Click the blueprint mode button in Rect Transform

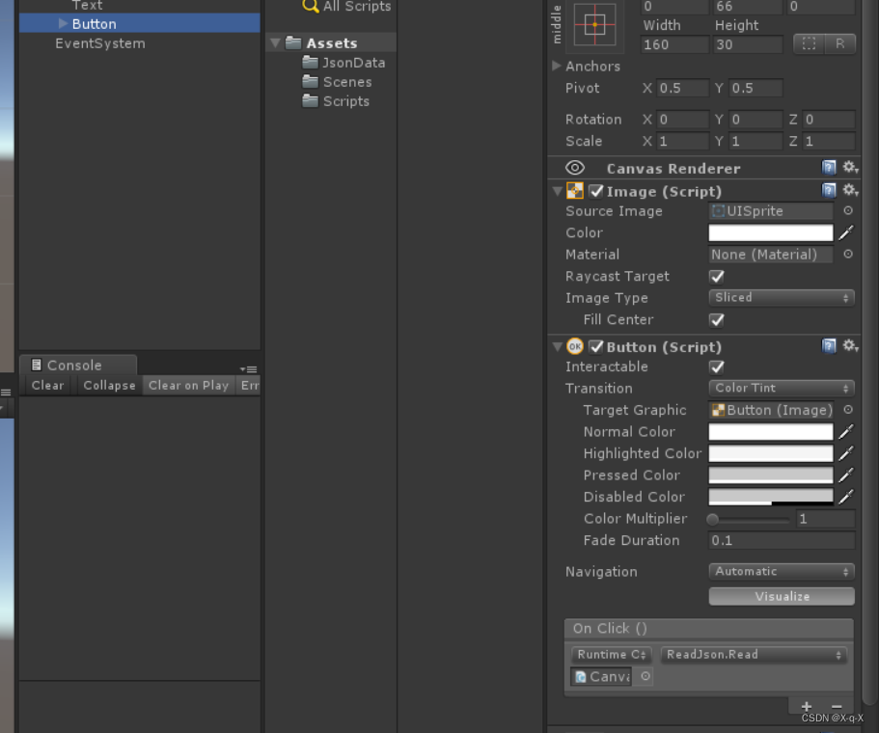point(809,43)
